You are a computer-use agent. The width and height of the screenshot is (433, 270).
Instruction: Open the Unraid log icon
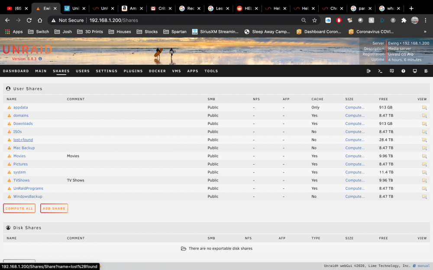426,71
